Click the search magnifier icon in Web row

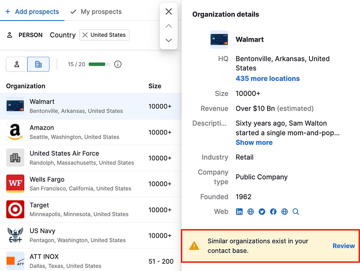coord(296,211)
